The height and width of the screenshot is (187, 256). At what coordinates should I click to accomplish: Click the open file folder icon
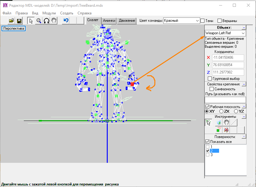(11, 21)
